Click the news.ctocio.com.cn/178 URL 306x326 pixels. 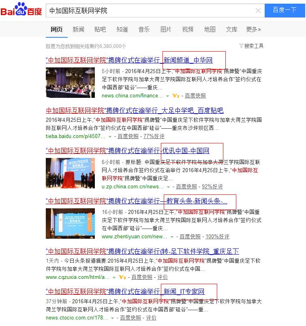click(77, 318)
